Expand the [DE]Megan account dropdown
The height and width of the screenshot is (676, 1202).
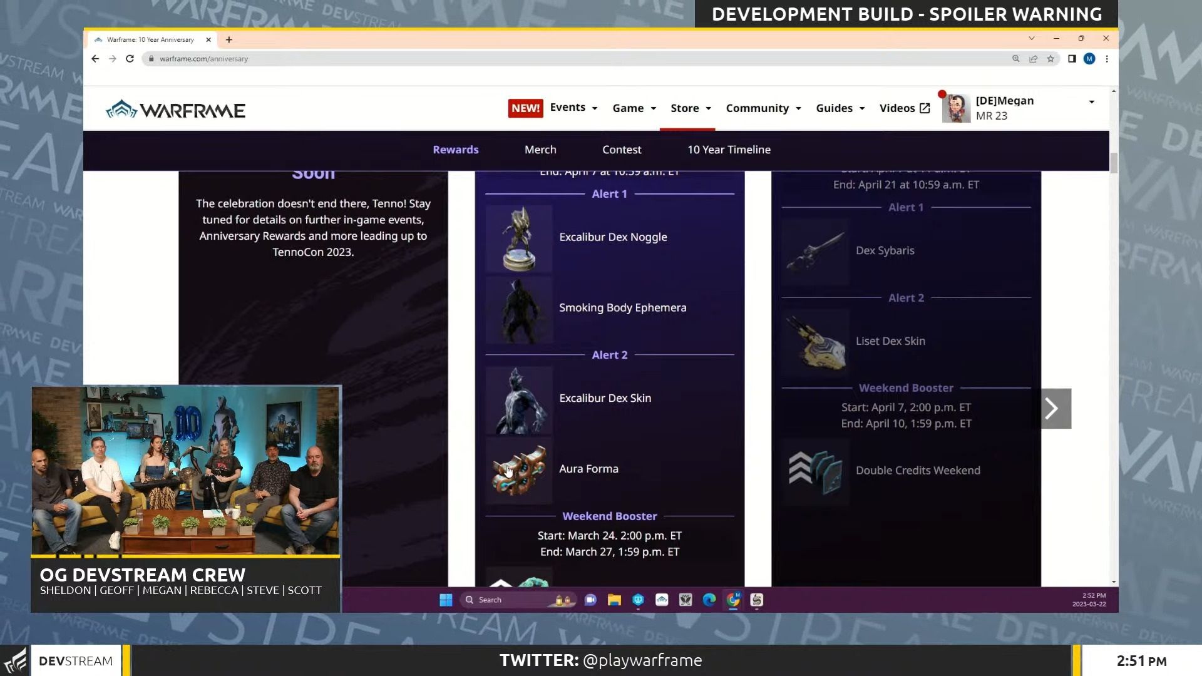tap(1091, 102)
